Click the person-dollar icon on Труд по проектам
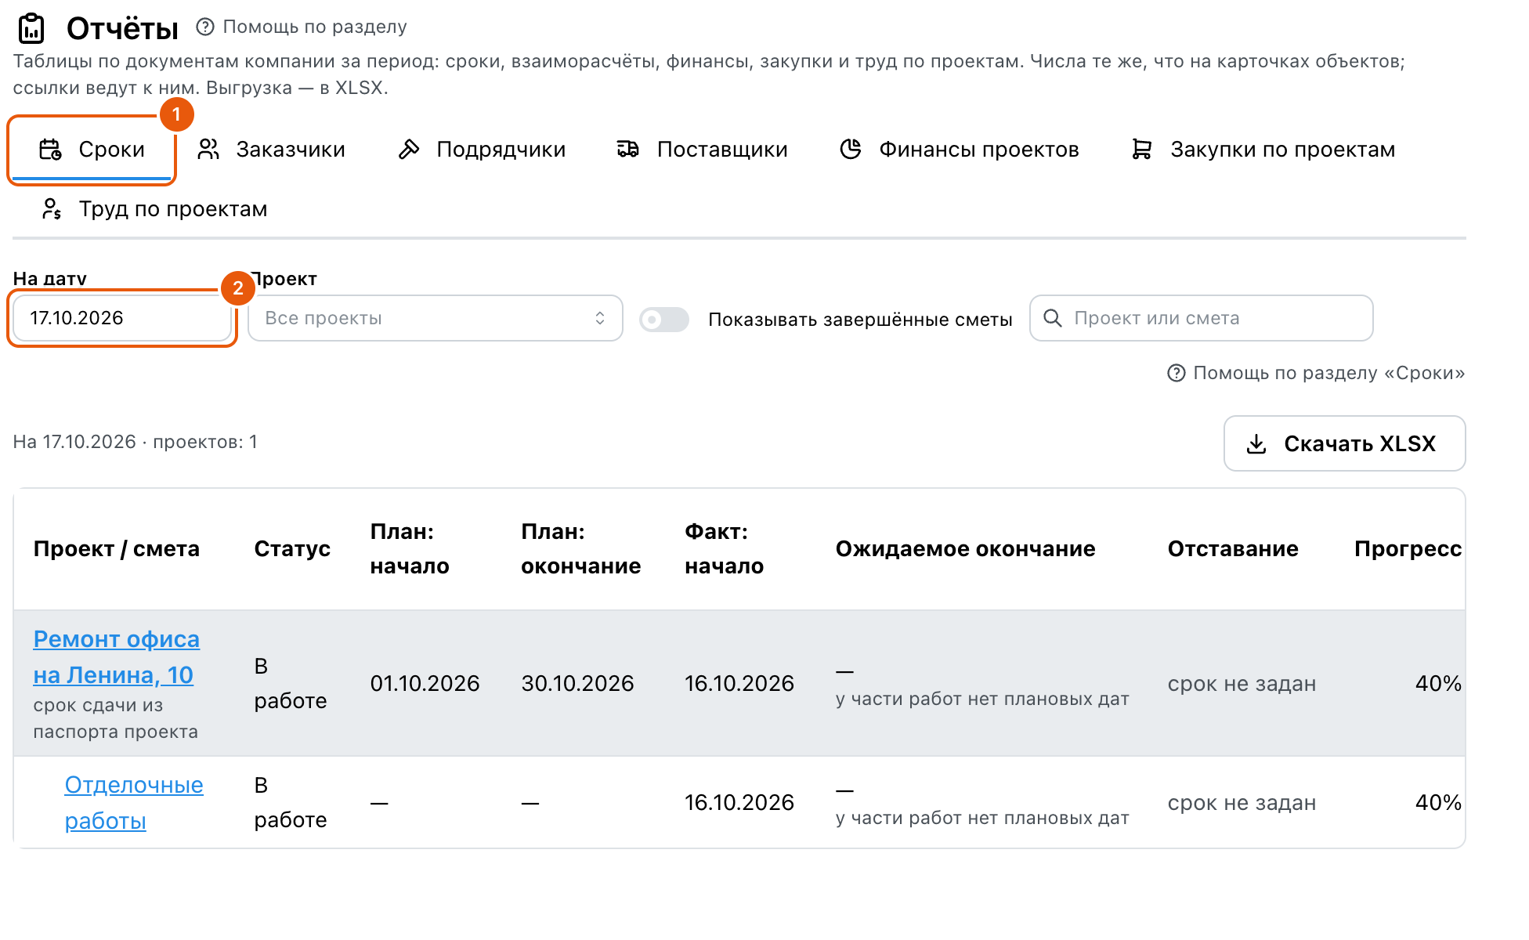Screen dimensions: 1529x940 pos(52,208)
